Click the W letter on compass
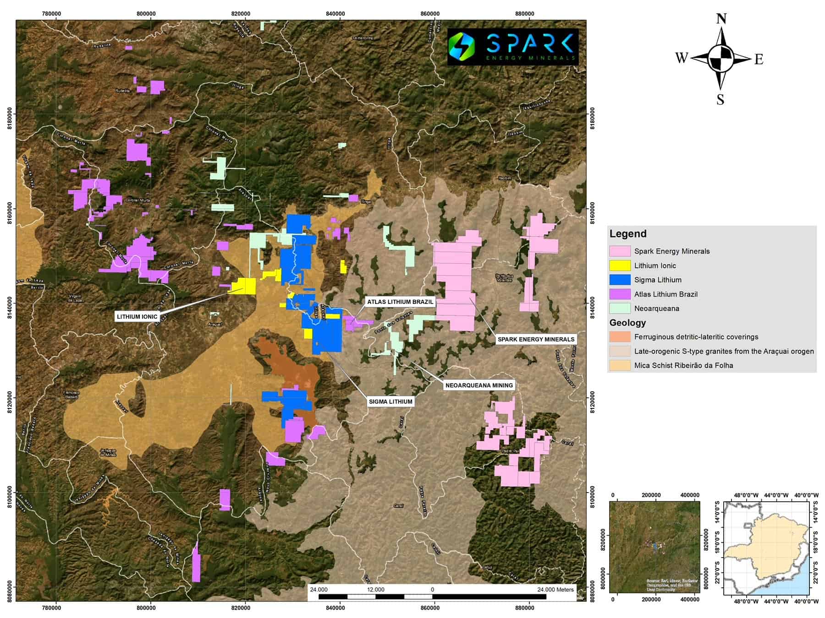Screen dimensions: 825x618 (682, 58)
